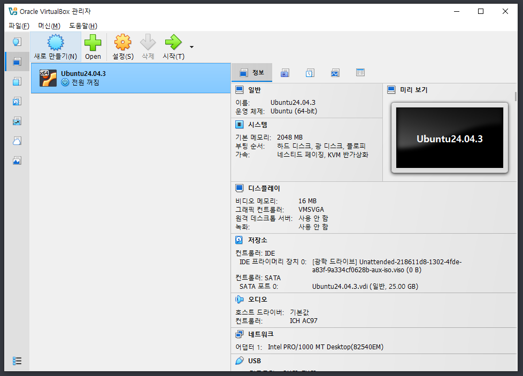Open 저장소 storage settings link
Image resolution: width=523 pixels, height=376 pixels.
tap(258, 240)
